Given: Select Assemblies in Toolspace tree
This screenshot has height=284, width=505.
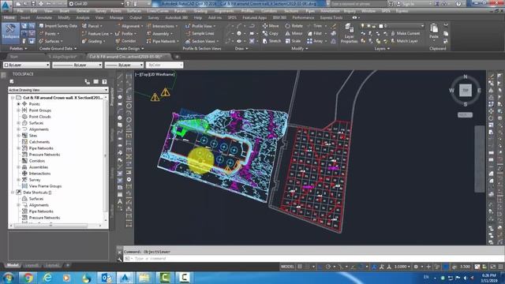Looking at the screenshot, I should click(39, 167).
